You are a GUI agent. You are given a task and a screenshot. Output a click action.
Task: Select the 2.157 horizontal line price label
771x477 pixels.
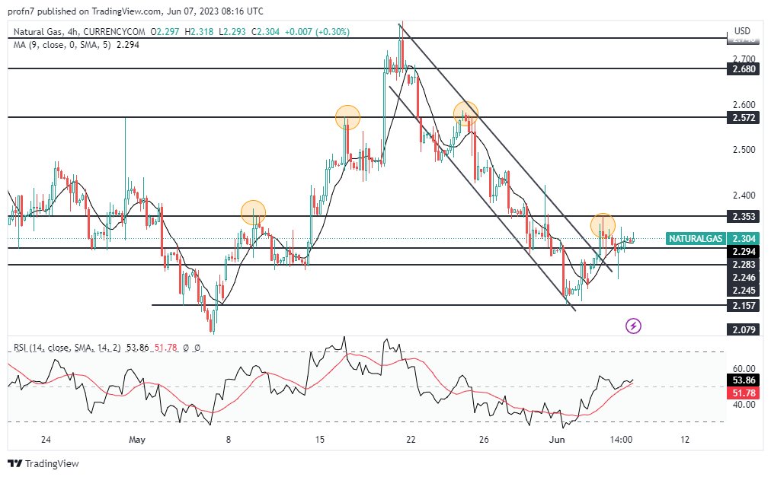point(744,306)
